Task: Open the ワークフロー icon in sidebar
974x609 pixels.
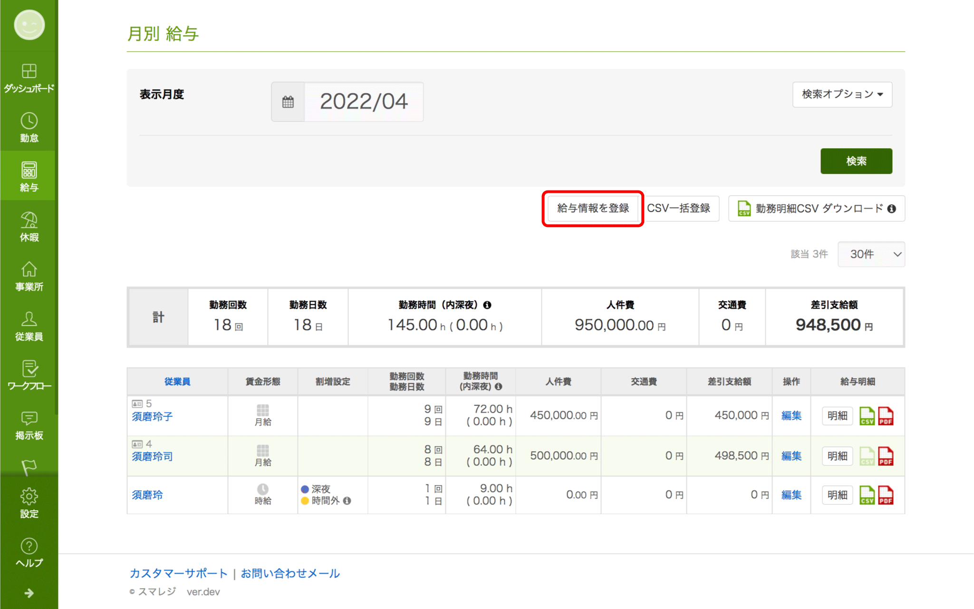Action: point(29,369)
